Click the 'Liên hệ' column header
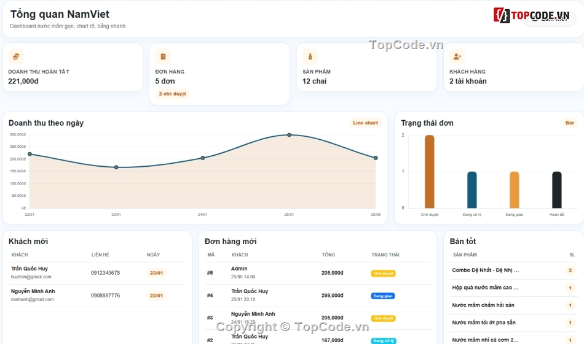The height and width of the screenshot is (344, 584). (x=100, y=255)
